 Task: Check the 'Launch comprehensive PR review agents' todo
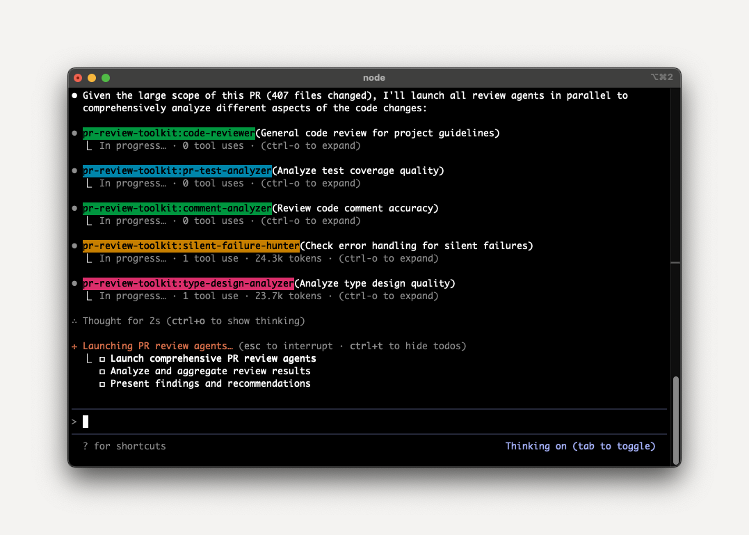pyautogui.click(x=102, y=358)
